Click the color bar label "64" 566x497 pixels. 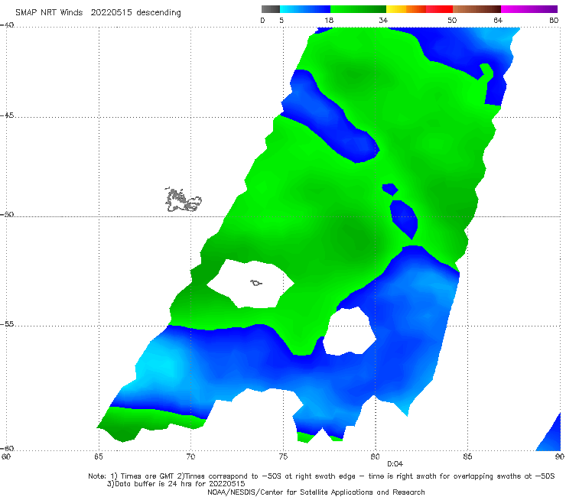click(x=498, y=20)
